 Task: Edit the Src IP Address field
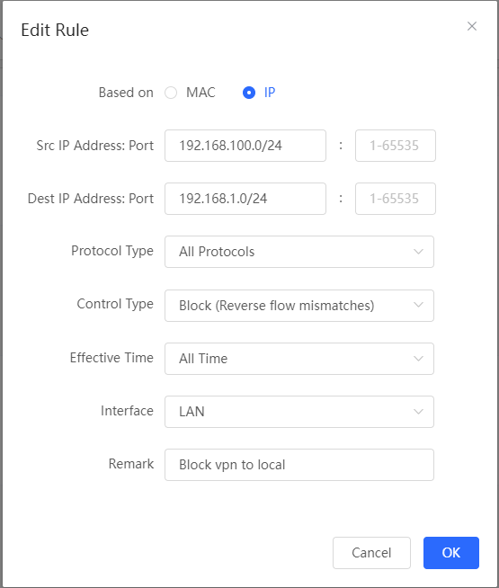(245, 146)
